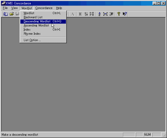Choose Wordlist Ctrl+L menu entry
The image size is (167, 138).
tap(43, 13)
